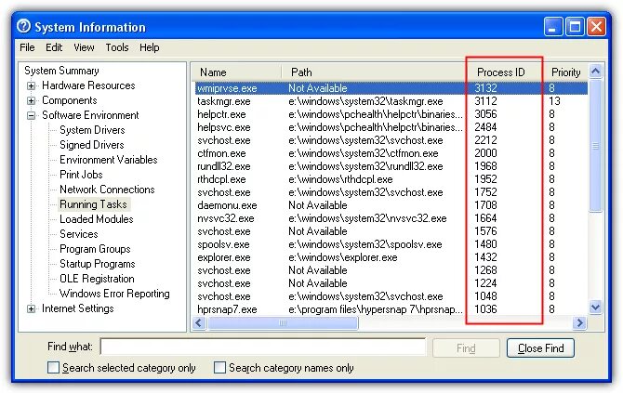Viewport: 623px width, 393px height.
Task: Click the Find button
Action: coord(466,348)
